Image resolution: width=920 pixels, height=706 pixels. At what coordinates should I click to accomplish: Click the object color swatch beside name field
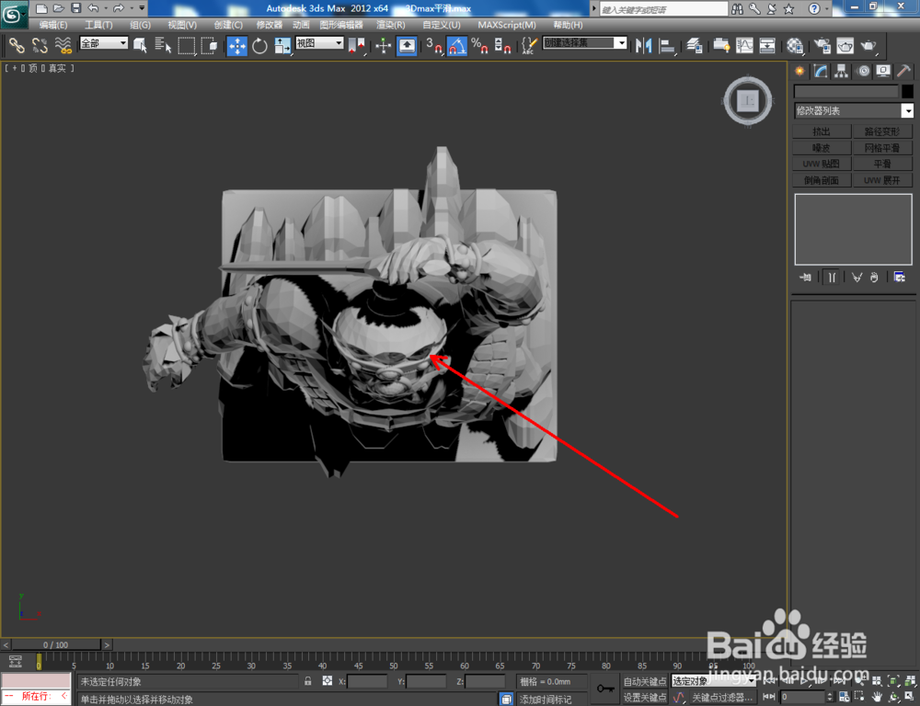(x=908, y=91)
